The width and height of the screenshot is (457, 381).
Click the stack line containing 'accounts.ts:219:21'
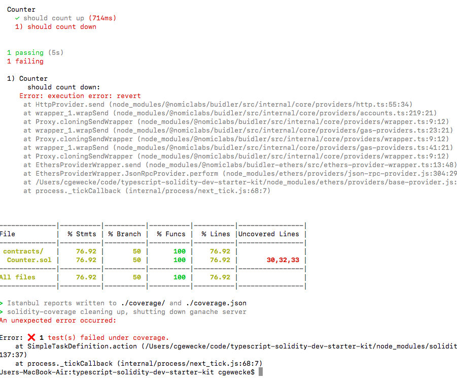click(230, 113)
